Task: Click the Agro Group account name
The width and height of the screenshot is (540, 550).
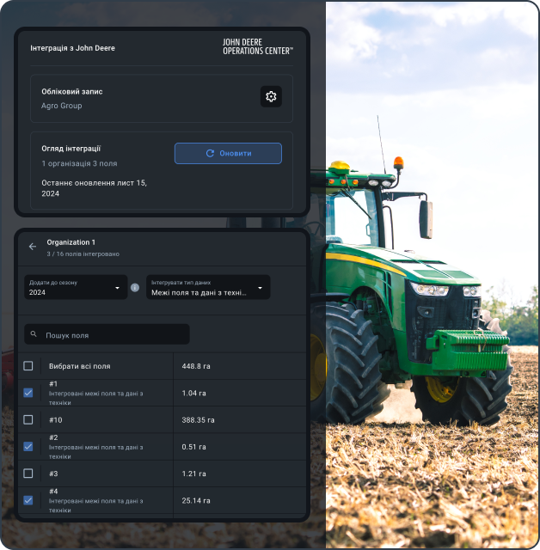Action: [61, 106]
